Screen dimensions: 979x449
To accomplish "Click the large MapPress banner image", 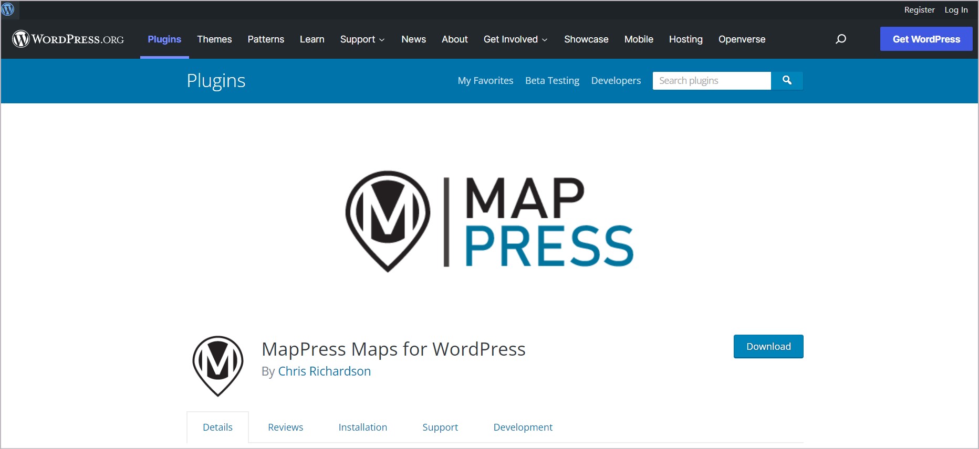I will [x=489, y=221].
